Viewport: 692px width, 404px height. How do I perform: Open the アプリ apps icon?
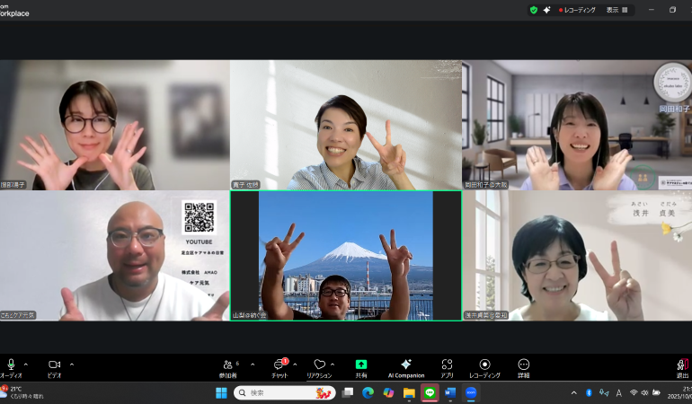pyautogui.click(x=447, y=364)
